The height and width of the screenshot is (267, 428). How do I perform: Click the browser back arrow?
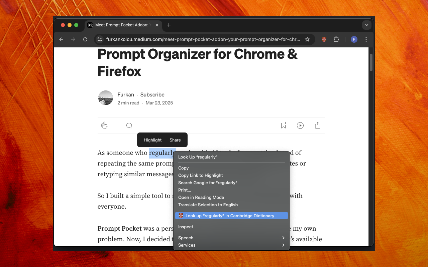point(61,39)
